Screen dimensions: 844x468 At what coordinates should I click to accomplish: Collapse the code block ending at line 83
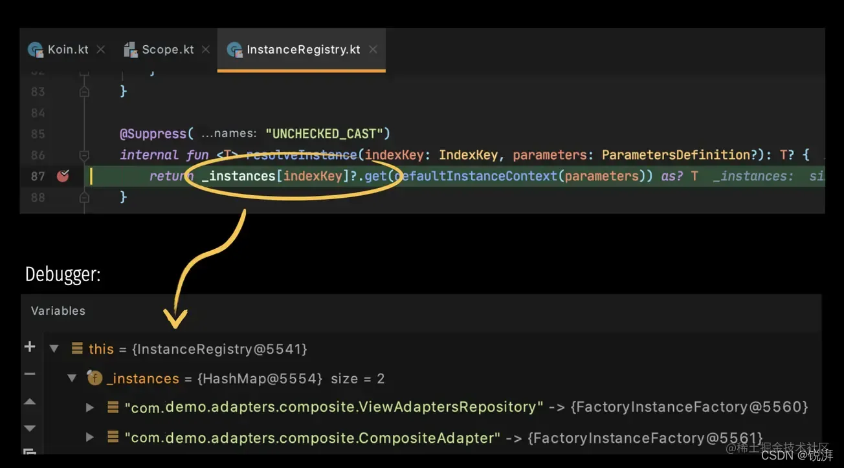[84, 92]
